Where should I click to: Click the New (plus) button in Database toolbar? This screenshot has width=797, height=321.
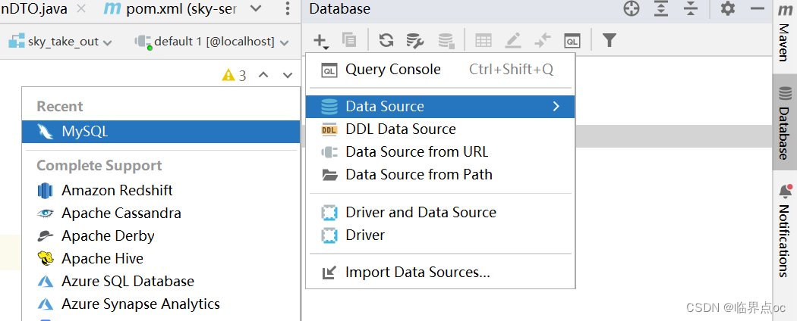320,41
